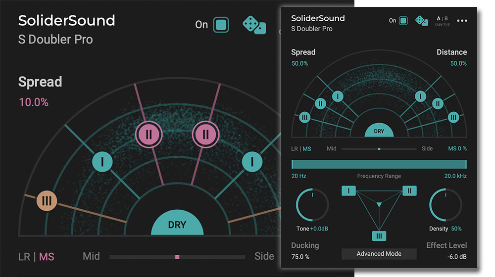495x277 pixels.
Task: Select left pink voice II node in large view
Action: click(x=148, y=135)
